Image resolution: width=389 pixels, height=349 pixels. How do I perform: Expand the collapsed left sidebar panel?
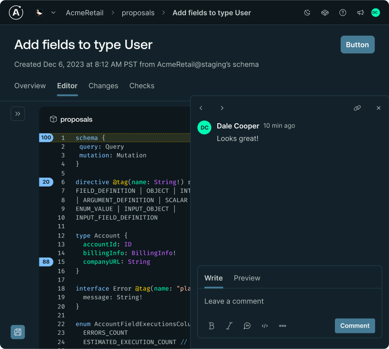[x=18, y=114]
